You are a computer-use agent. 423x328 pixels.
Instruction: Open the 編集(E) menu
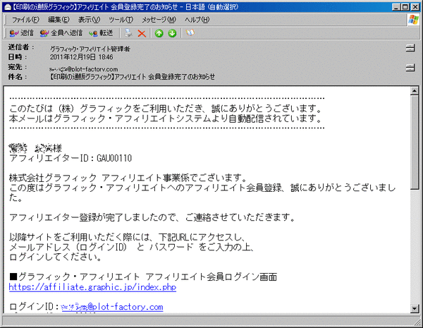(59, 20)
